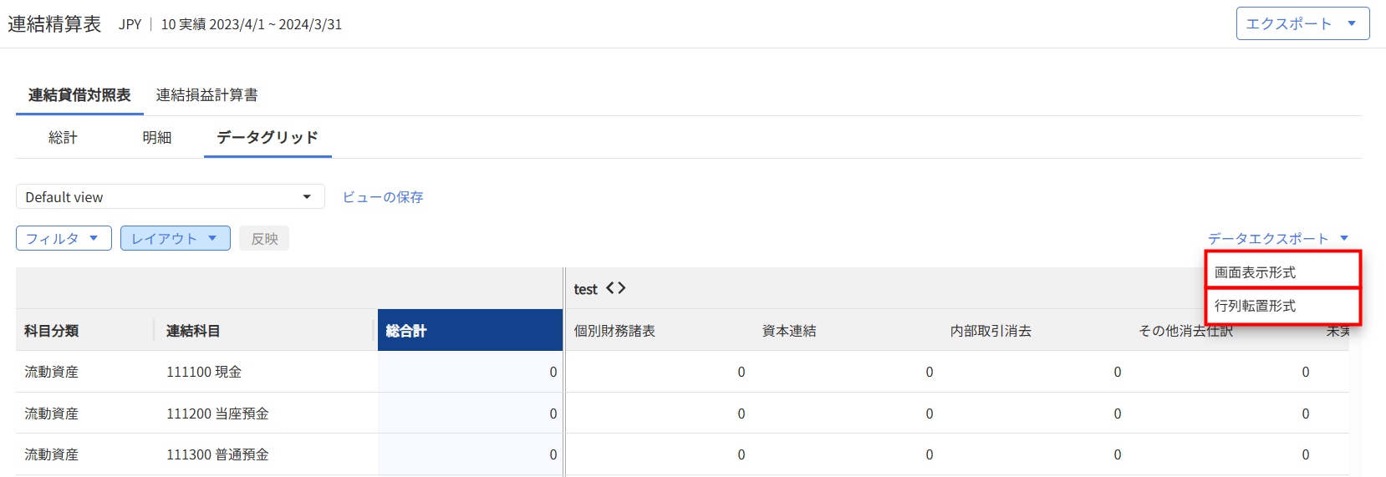The width and height of the screenshot is (1386, 477).
Task: Open the 明細 sub-tab
Action: coord(156,138)
